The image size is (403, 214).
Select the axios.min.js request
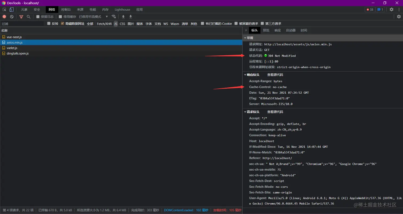(x=121, y=42)
